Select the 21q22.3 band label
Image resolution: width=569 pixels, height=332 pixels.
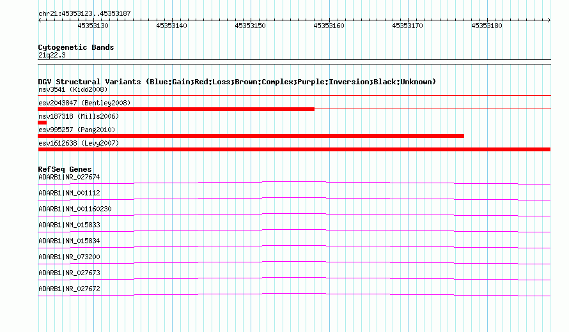[52, 55]
